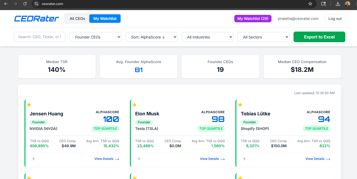
Task: Click Founder badge on Elon Musk card
Action: click(x=144, y=122)
